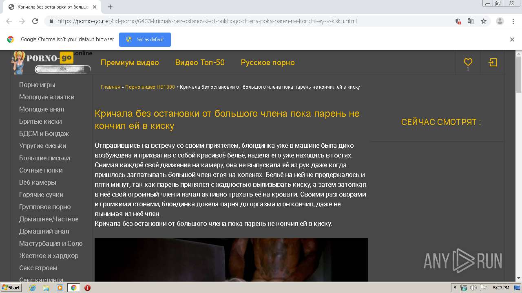Open a new browser tab
The height and width of the screenshot is (293, 522).
pyautogui.click(x=110, y=7)
